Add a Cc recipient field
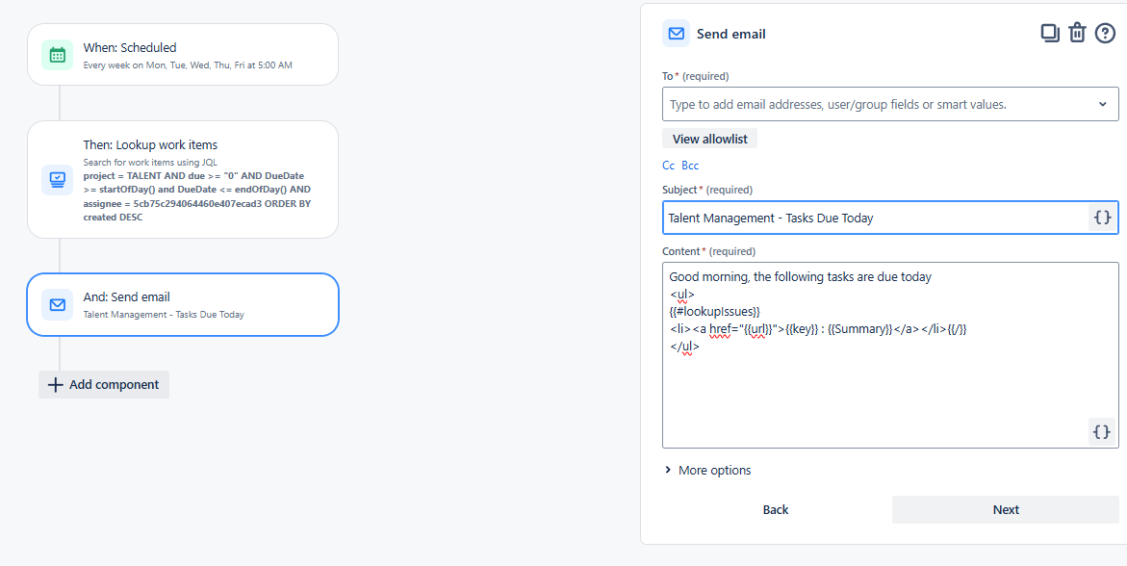Image resolution: width=1127 pixels, height=566 pixels. (x=668, y=165)
